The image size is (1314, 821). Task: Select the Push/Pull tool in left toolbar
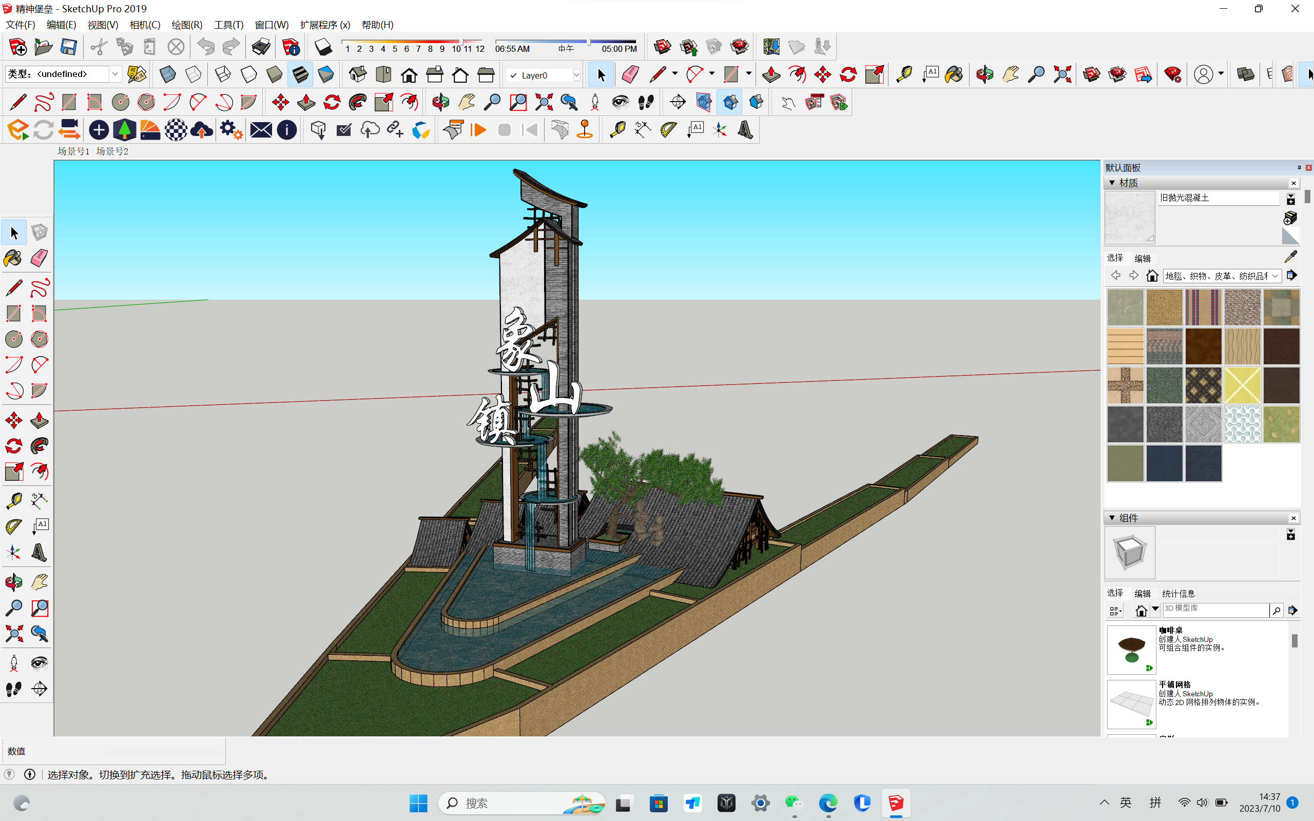(x=39, y=420)
